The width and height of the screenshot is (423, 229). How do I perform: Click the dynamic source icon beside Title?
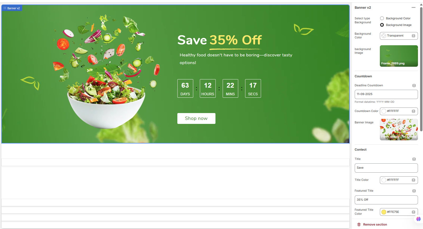[x=414, y=159]
